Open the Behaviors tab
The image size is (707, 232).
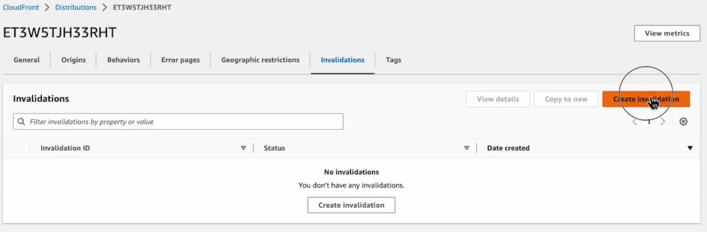tap(123, 60)
